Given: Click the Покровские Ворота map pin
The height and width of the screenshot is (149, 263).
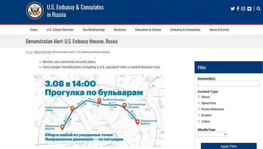Looking at the screenshot, I should tap(138, 122).
